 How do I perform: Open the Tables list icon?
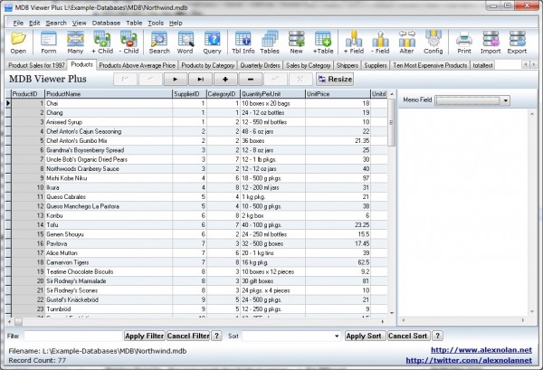point(270,43)
